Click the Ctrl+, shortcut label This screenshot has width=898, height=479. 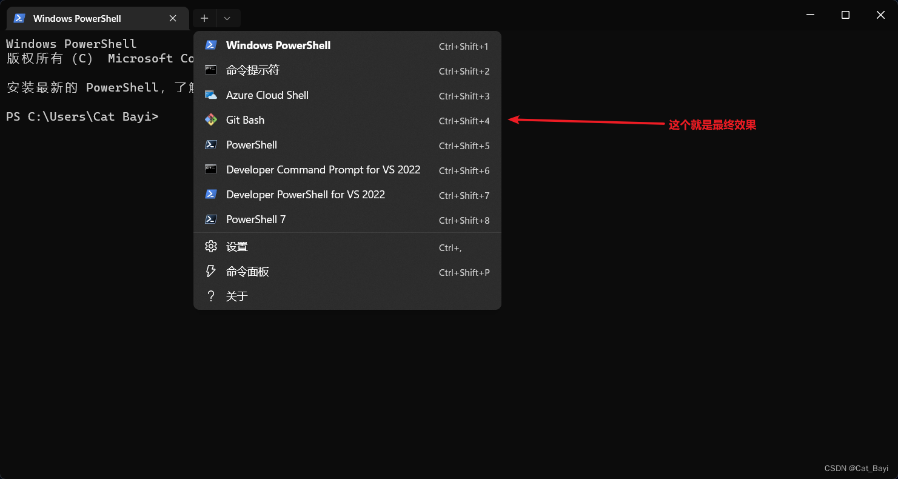click(451, 247)
